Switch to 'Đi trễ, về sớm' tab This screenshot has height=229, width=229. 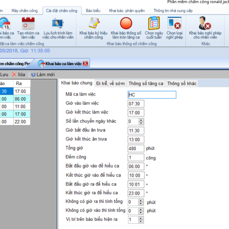pyautogui.click(x=110, y=83)
